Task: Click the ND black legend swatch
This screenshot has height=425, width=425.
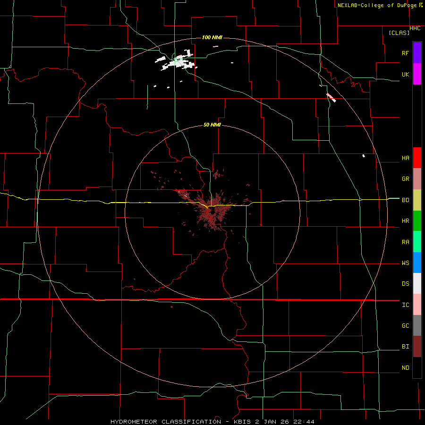Action: 417,367
